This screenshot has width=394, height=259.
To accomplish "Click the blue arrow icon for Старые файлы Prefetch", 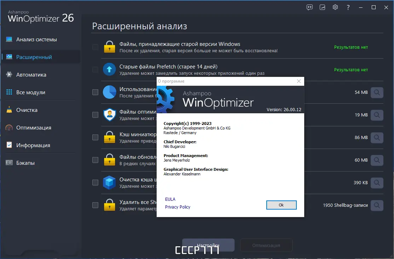I will pos(110,70).
